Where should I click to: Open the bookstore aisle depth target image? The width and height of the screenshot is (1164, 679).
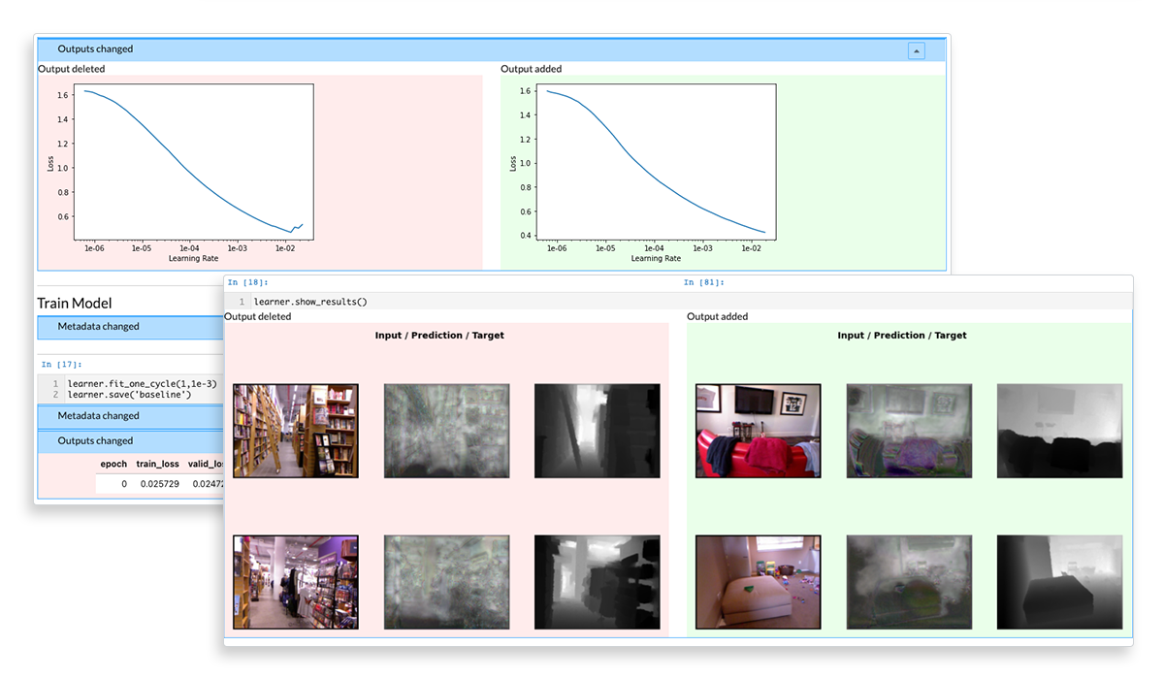click(x=597, y=431)
